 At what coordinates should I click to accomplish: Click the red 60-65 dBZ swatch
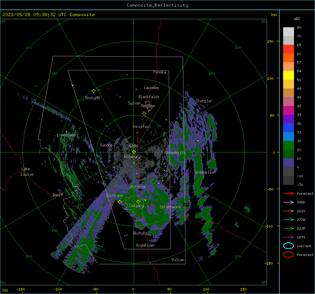288,49
